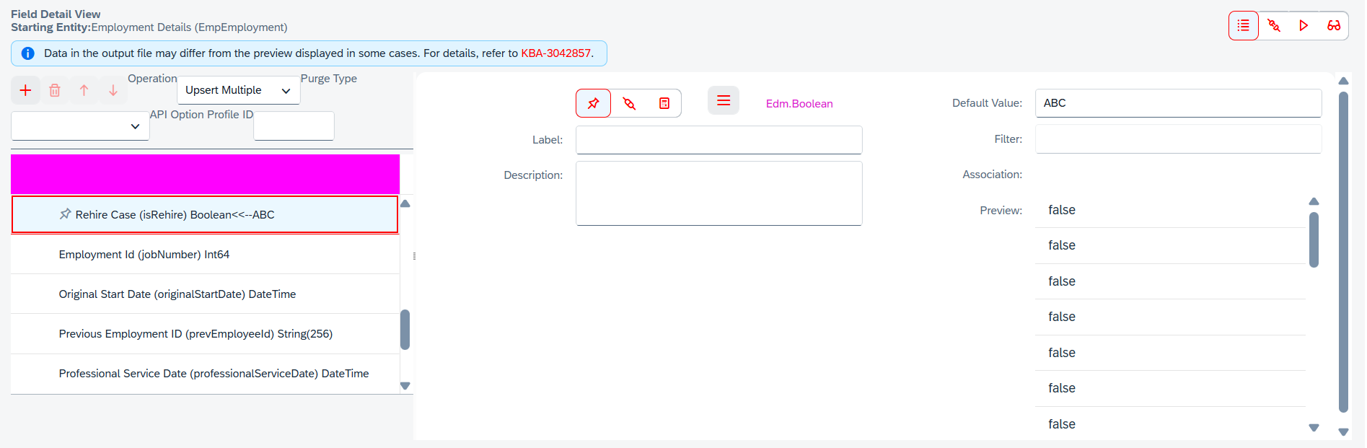The height and width of the screenshot is (448, 1367).
Task: Select Previous Employment ID String(256) row
Action: click(205, 333)
